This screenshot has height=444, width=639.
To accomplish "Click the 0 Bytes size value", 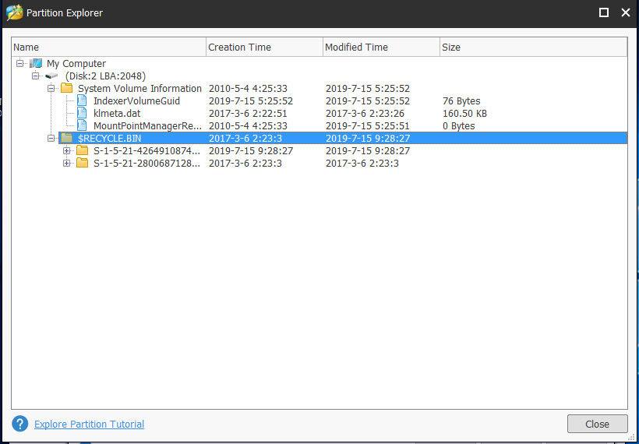I will (458, 126).
